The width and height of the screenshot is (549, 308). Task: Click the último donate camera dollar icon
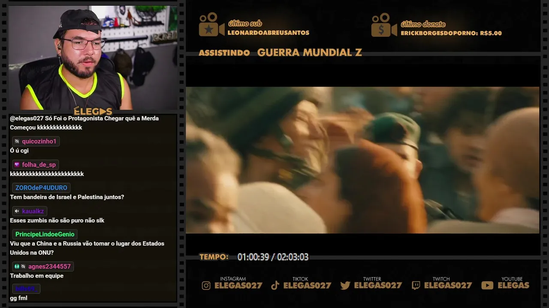(x=384, y=25)
